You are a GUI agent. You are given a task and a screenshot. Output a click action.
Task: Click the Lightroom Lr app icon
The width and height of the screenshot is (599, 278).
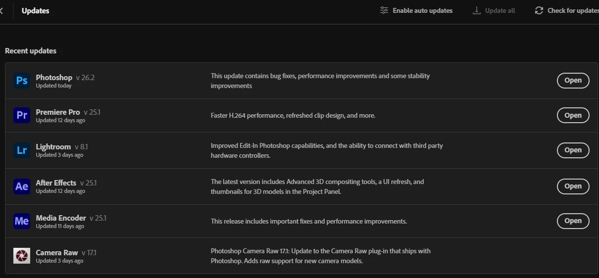pos(22,150)
